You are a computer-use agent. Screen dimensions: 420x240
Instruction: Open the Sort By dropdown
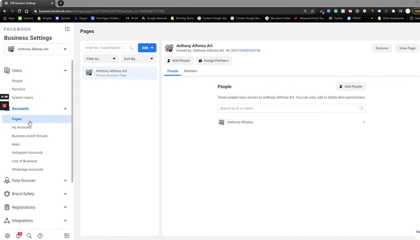tap(138, 59)
